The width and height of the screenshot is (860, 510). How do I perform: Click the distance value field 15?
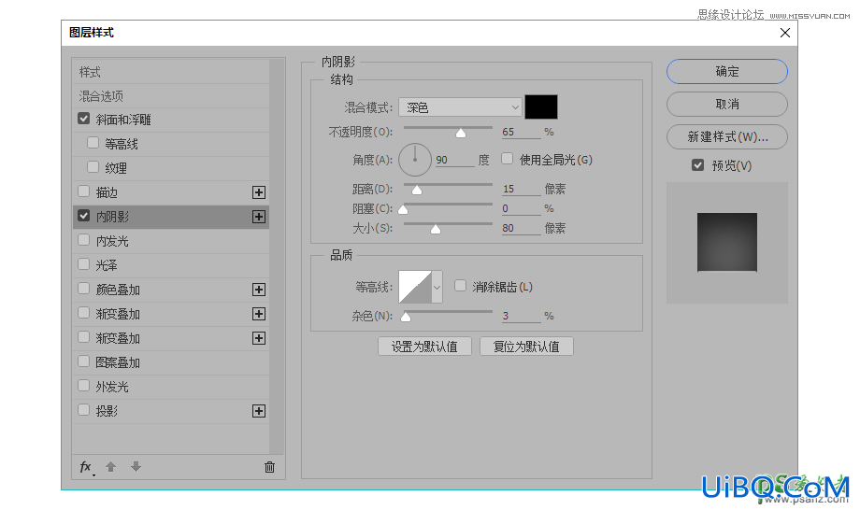521,189
